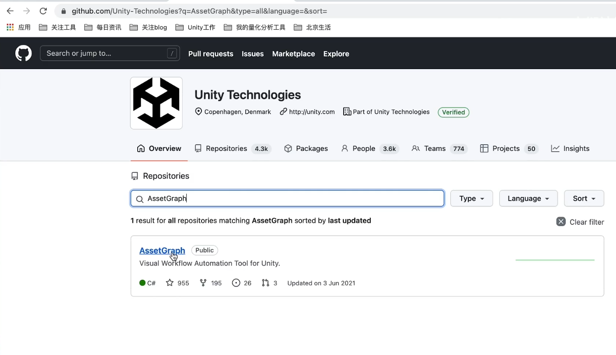Open the Insights tab

[x=571, y=149]
